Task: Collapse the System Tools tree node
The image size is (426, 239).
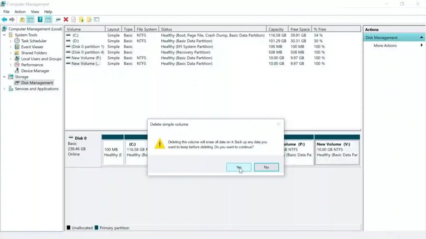Action: point(4,35)
